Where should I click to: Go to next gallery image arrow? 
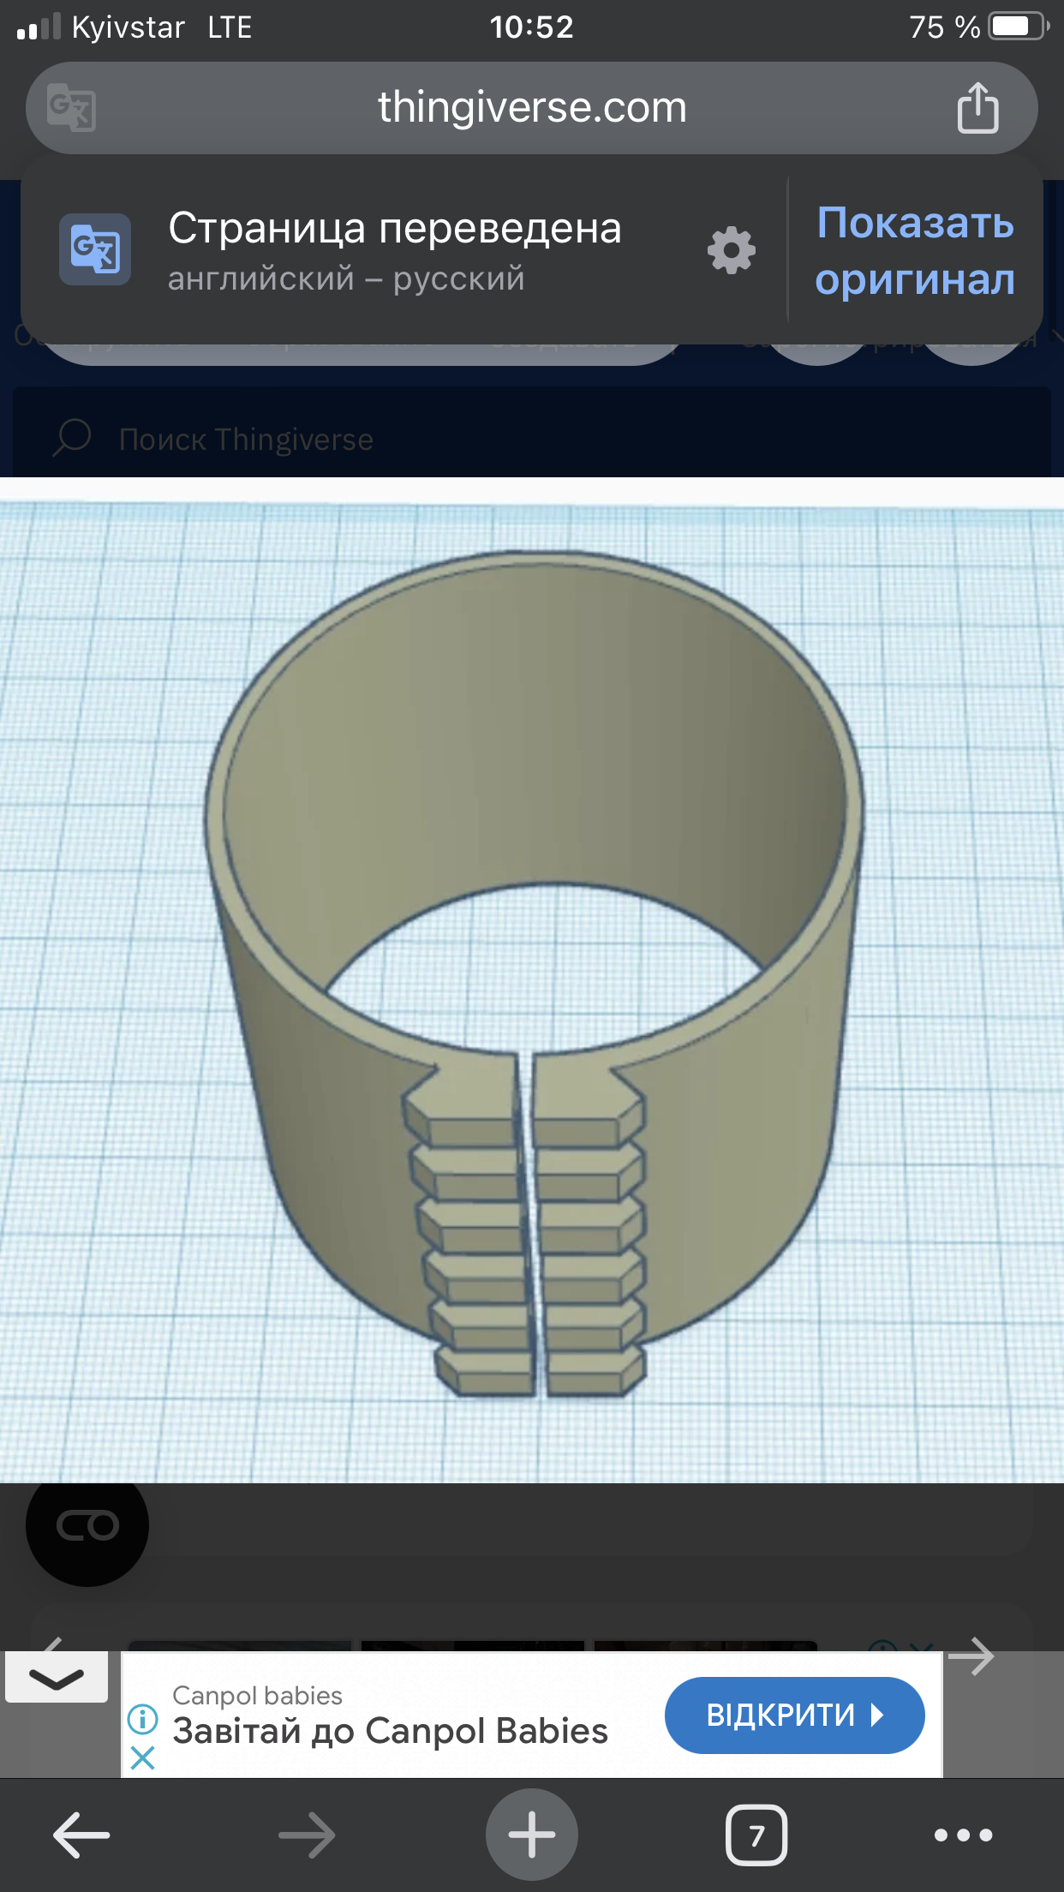[x=971, y=1656]
